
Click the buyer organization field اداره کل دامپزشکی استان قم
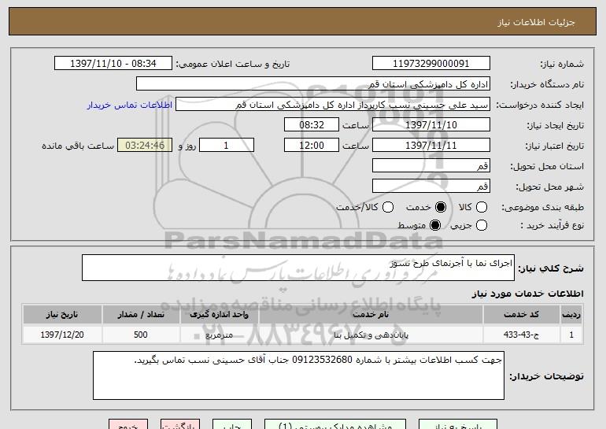[x=313, y=84]
